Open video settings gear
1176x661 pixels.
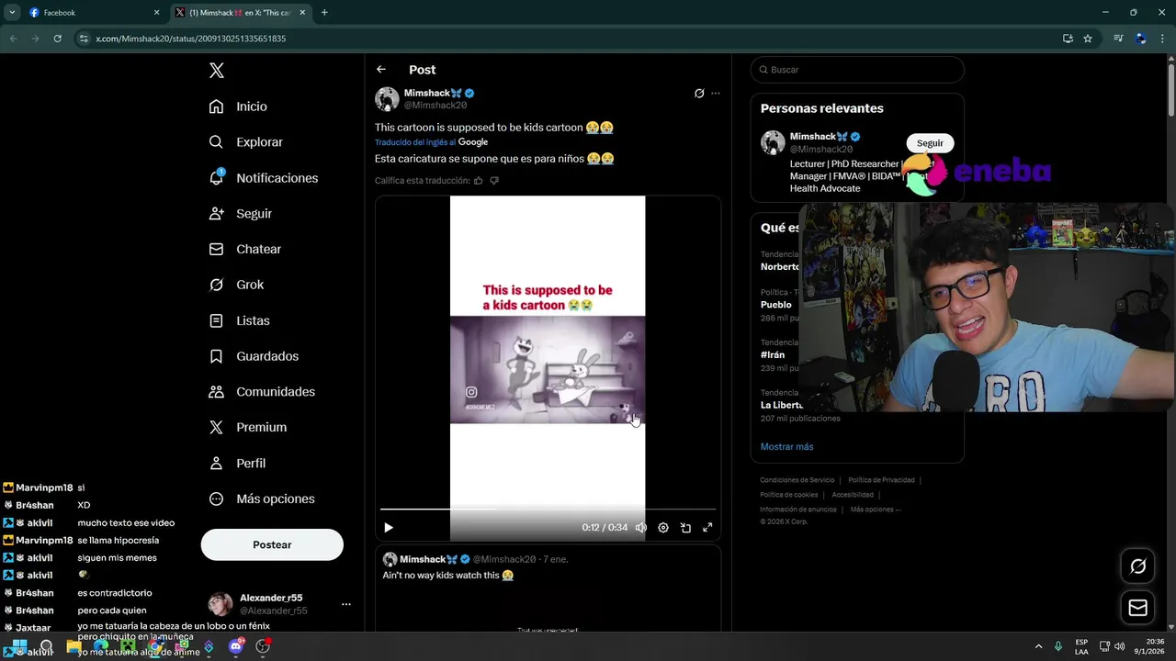click(x=663, y=528)
